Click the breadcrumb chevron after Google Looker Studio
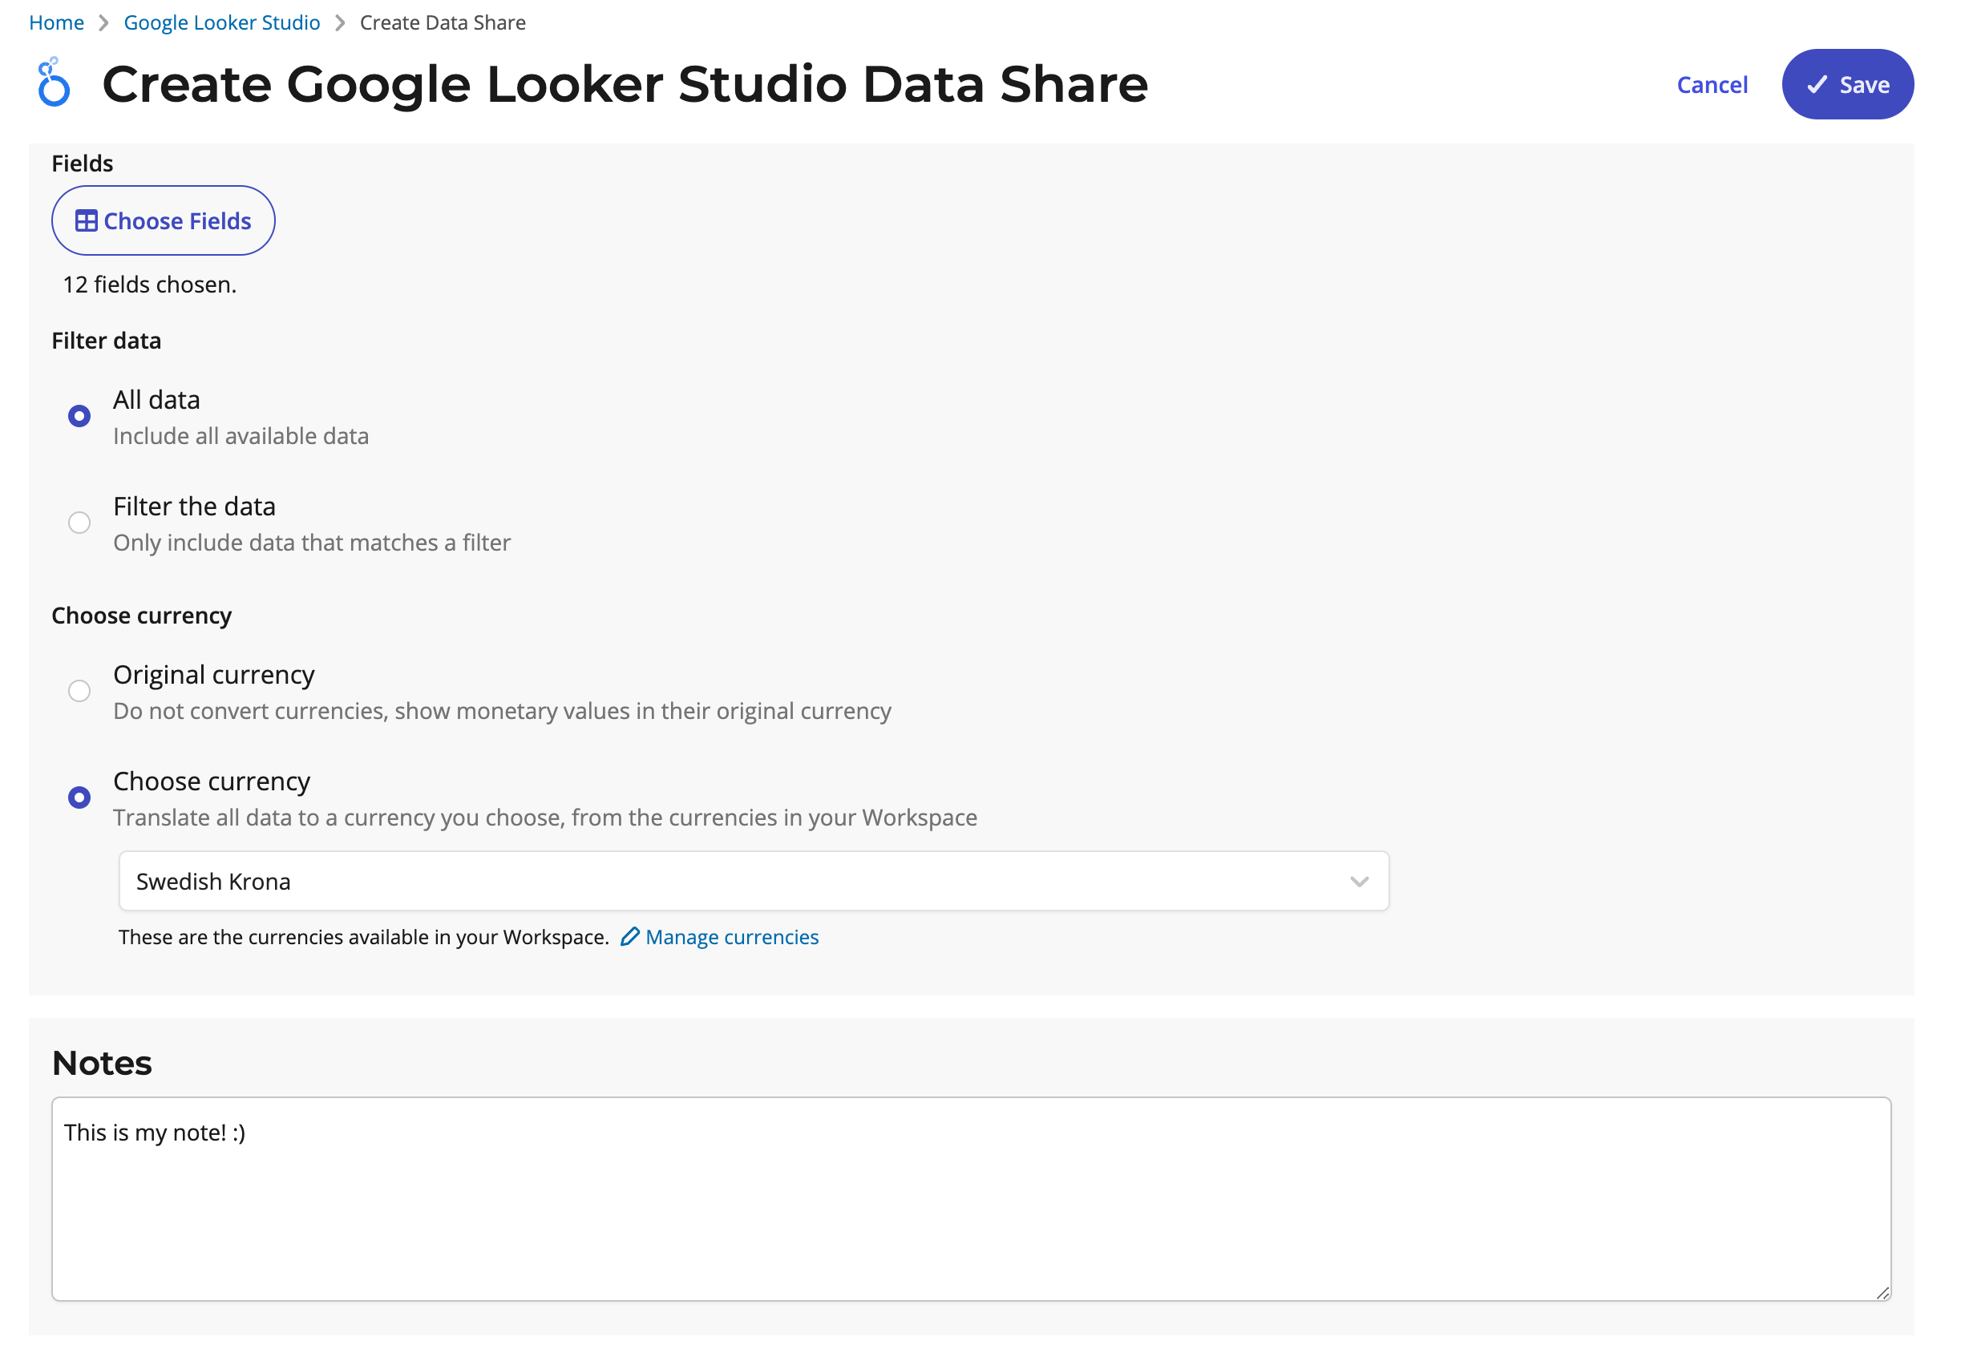This screenshot has height=1361, width=1961. 341,23
